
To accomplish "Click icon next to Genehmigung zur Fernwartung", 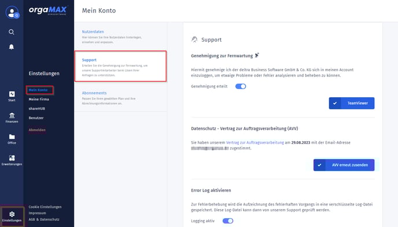I will 257,55.
